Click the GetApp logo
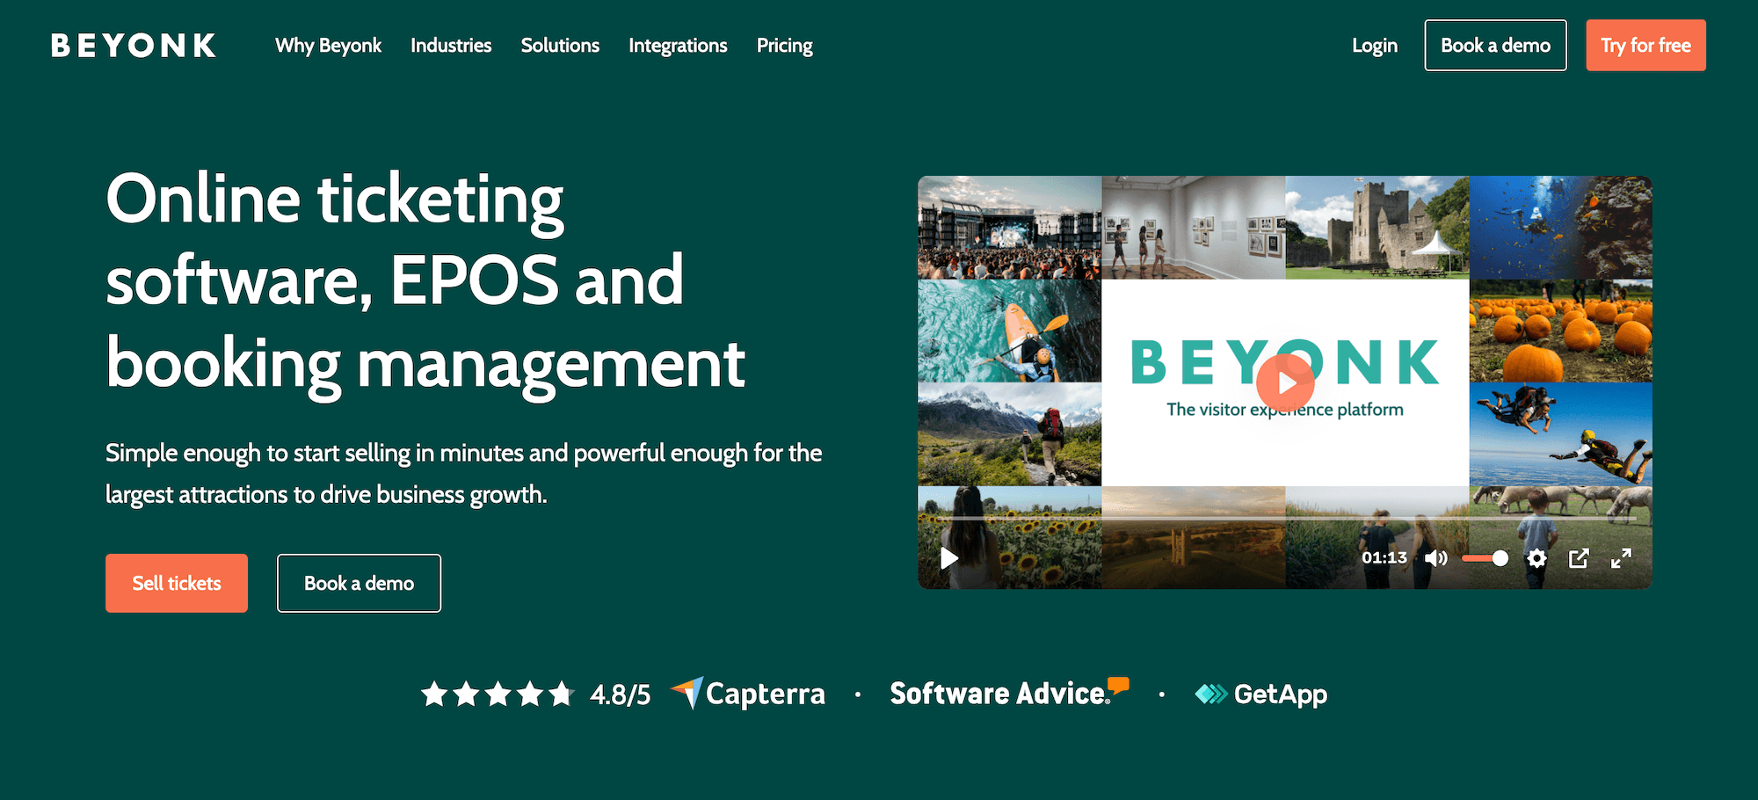Viewport: 1758px width, 800px height. tap(1261, 695)
